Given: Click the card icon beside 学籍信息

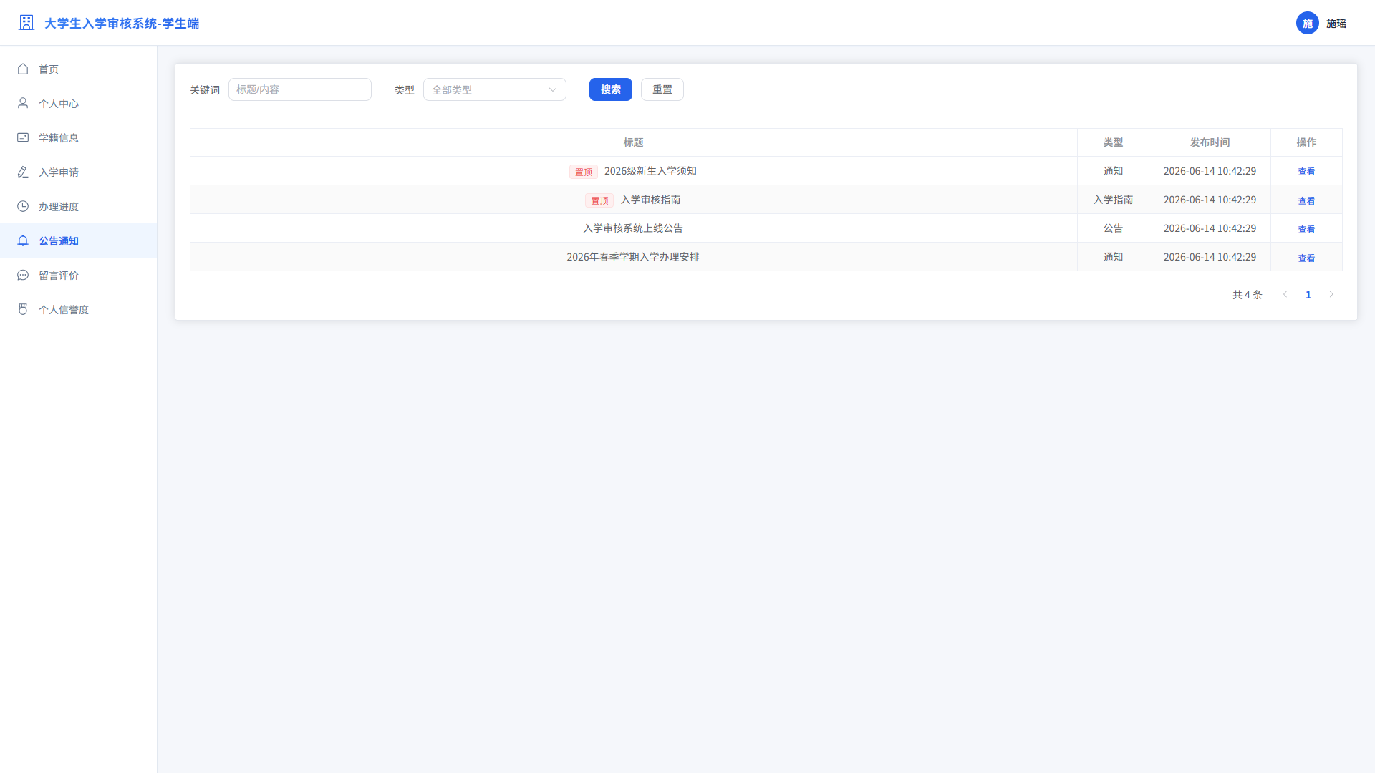Looking at the screenshot, I should click(23, 138).
